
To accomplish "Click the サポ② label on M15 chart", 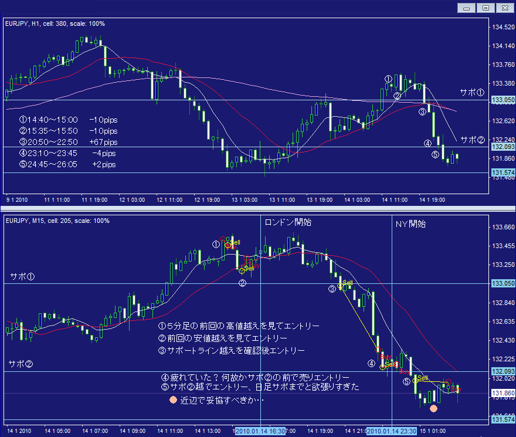I will pyautogui.click(x=21, y=364).
